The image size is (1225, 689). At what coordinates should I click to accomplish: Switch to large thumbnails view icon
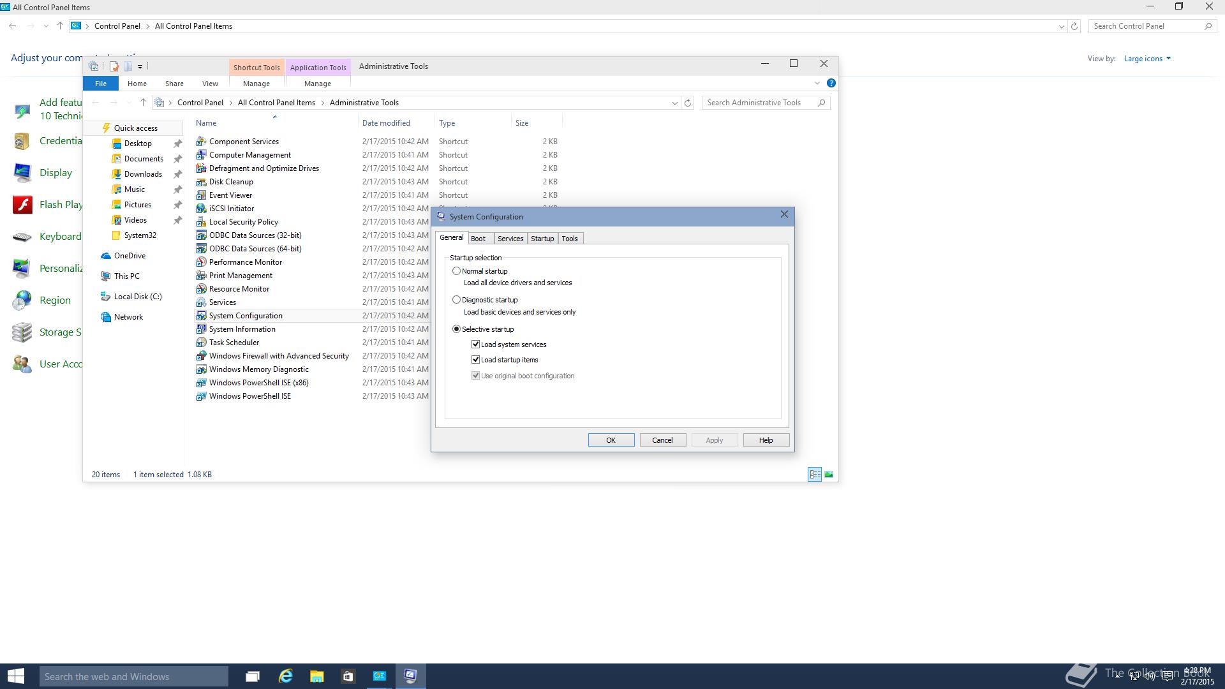pyautogui.click(x=829, y=474)
